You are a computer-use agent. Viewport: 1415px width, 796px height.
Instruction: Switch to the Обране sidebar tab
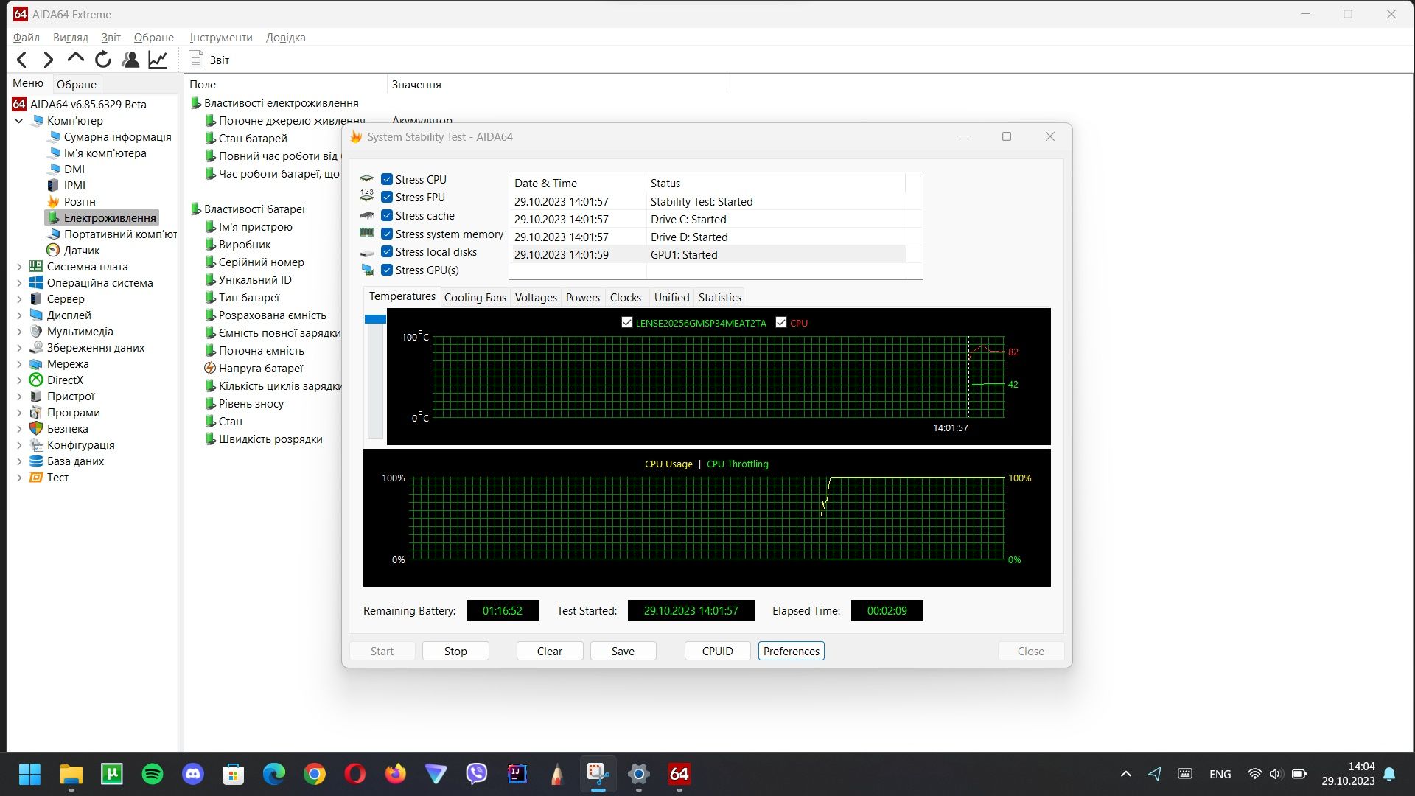coord(77,84)
